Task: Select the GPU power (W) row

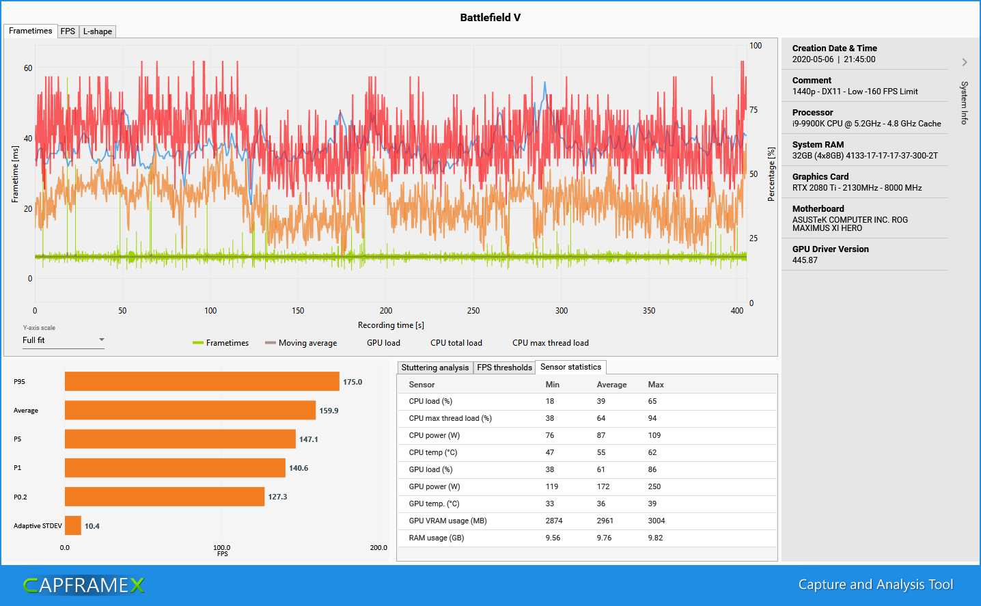Action: point(587,487)
